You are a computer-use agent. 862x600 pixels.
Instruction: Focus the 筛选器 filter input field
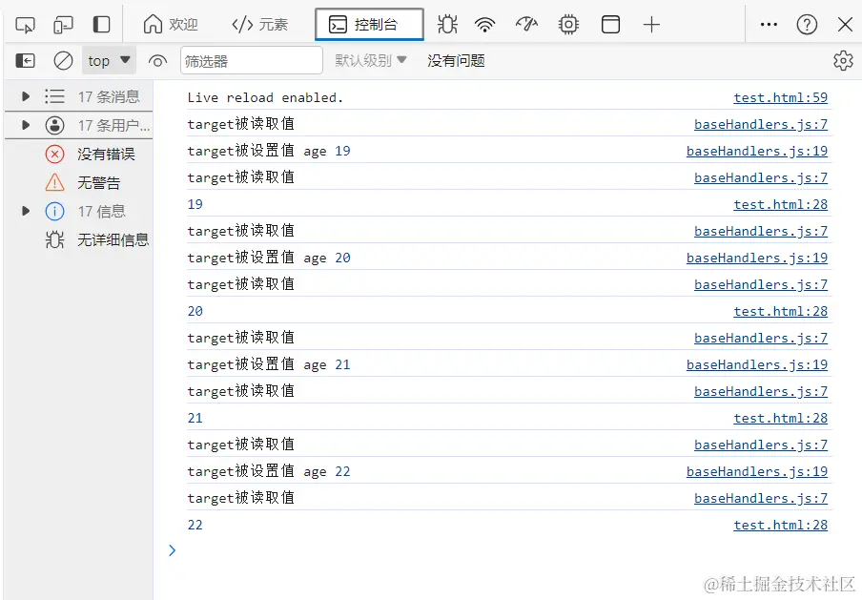tap(251, 60)
